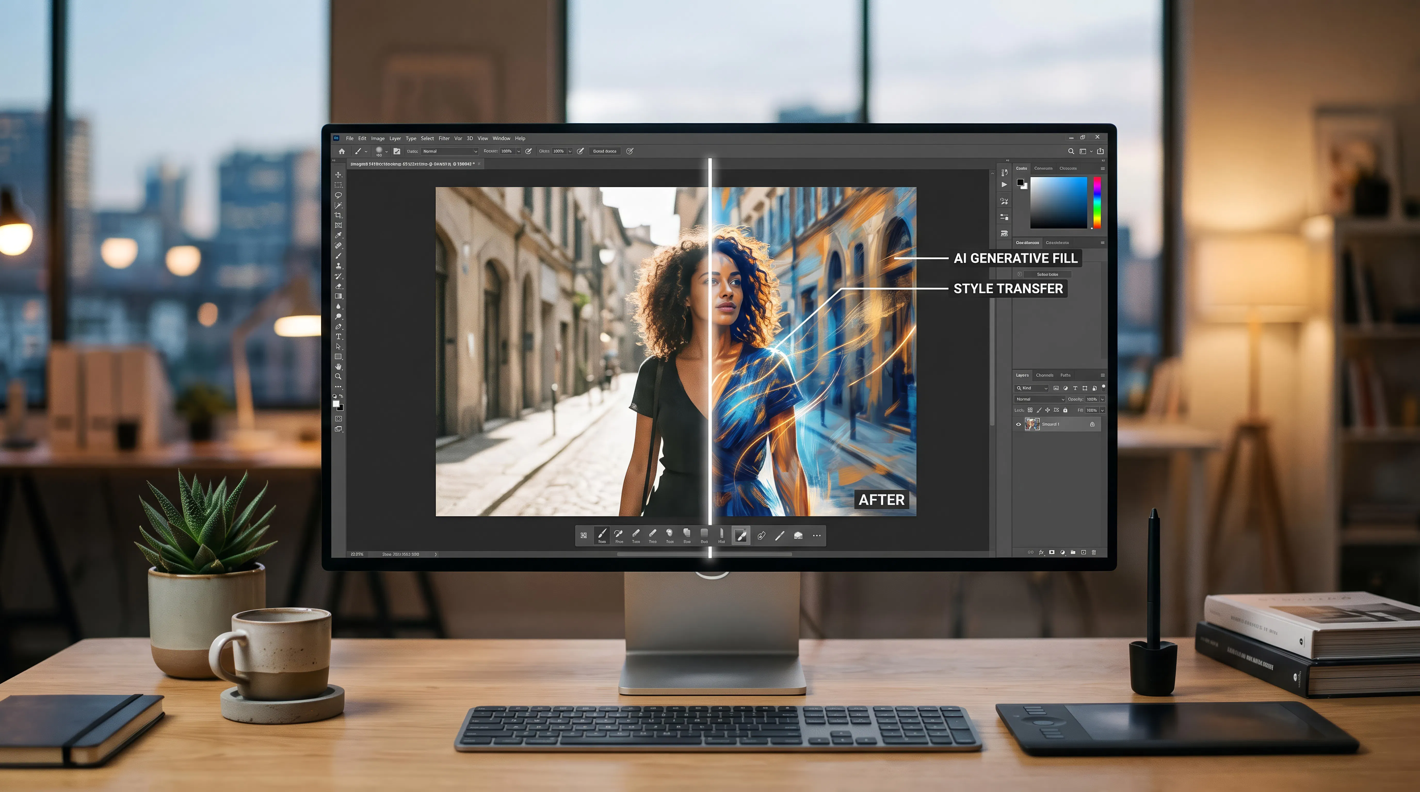Image resolution: width=1420 pixels, height=792 pixels.
Task: Select the Eyedropper tool
Action: [x=338, y=235]
